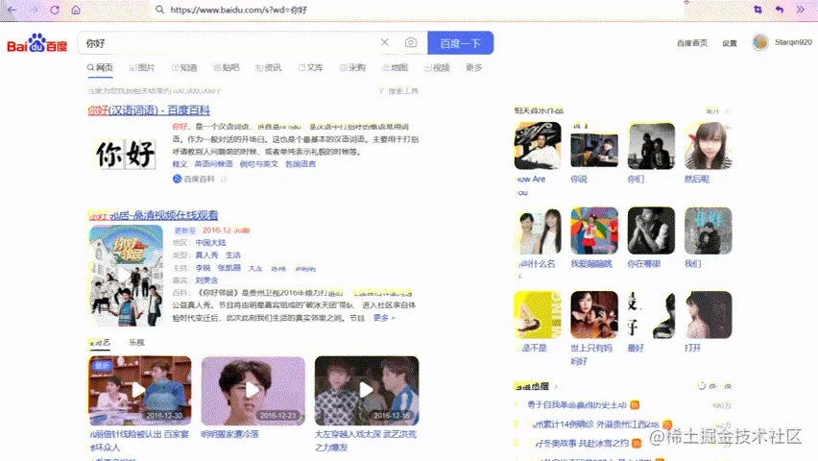Click the 你好 calligraphy thumbnail
The height and width of the screenshot is (461, 818).
[126, 154]
